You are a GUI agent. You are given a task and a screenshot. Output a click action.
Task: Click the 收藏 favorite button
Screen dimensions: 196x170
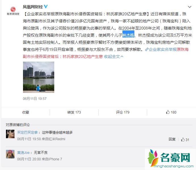point(26,112)
